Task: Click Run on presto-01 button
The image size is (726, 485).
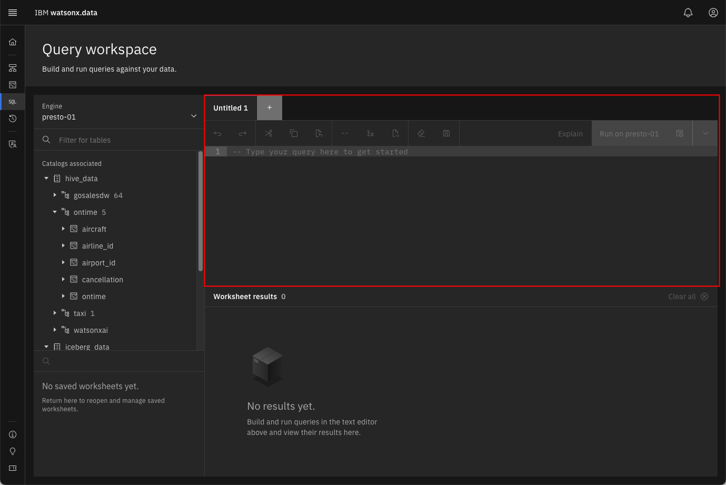Action: click(x=642, y=134)
